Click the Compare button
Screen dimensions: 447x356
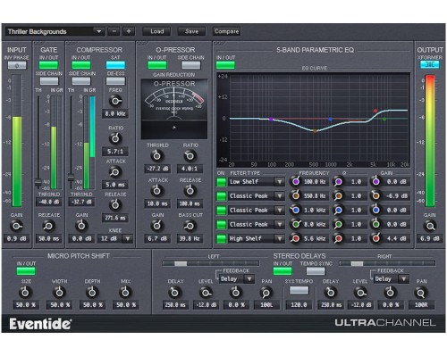pos(226,31)
